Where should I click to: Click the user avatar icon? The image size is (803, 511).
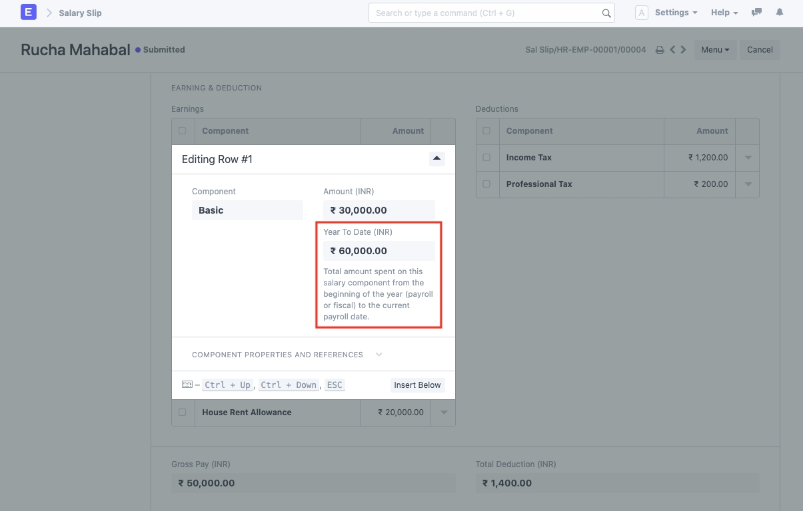pyautogui.click(x=641, y=13)
